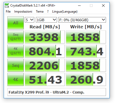Select the 4K read result 51.43
Image resolution: width=116 pixels, height=103 pixels.
(45, 79)
